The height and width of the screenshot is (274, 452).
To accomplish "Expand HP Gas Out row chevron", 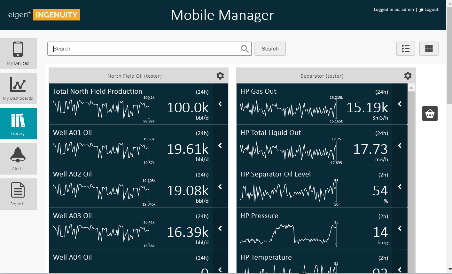I will [400, 104].
